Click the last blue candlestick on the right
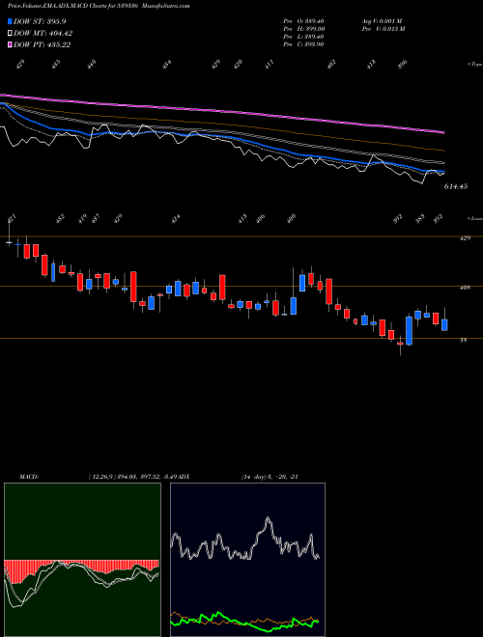Viewport: 483px width, 637px height. [444, 325]
